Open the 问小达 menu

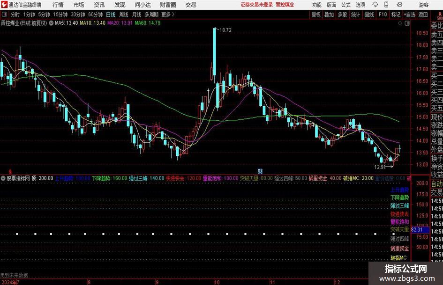point(143,5)
